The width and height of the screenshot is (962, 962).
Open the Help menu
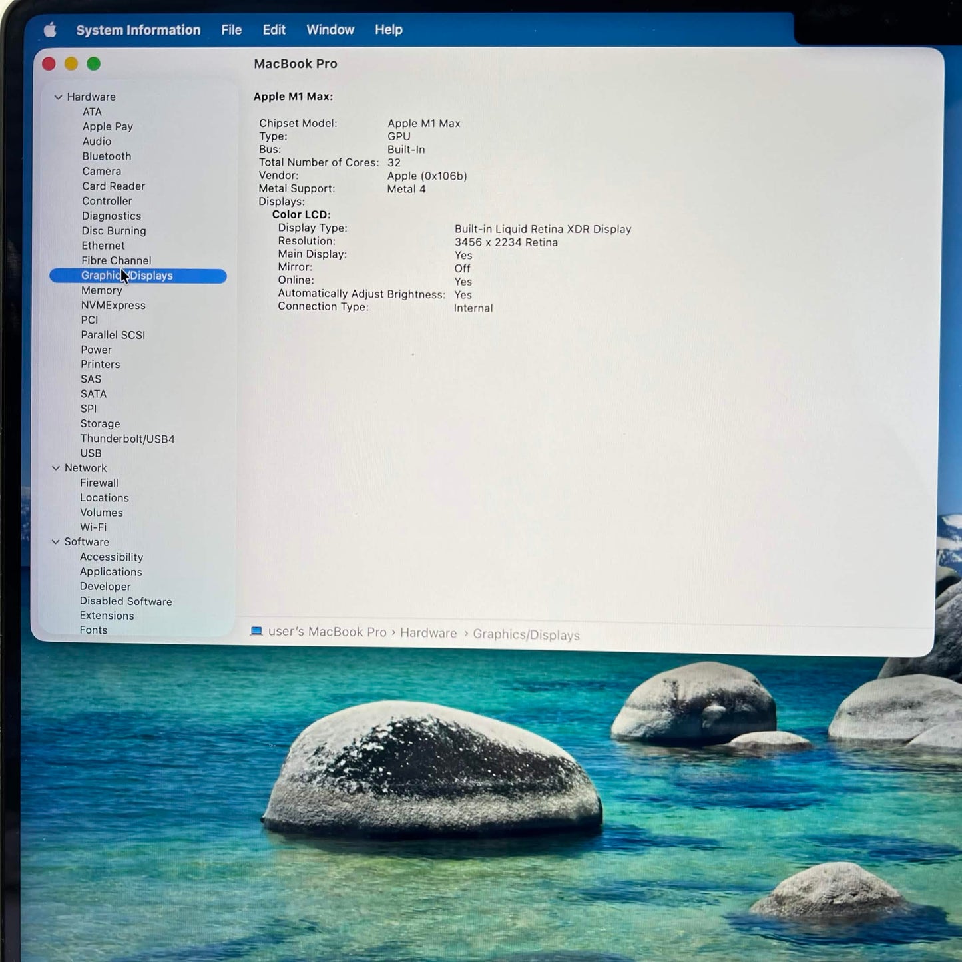(389, 30)
